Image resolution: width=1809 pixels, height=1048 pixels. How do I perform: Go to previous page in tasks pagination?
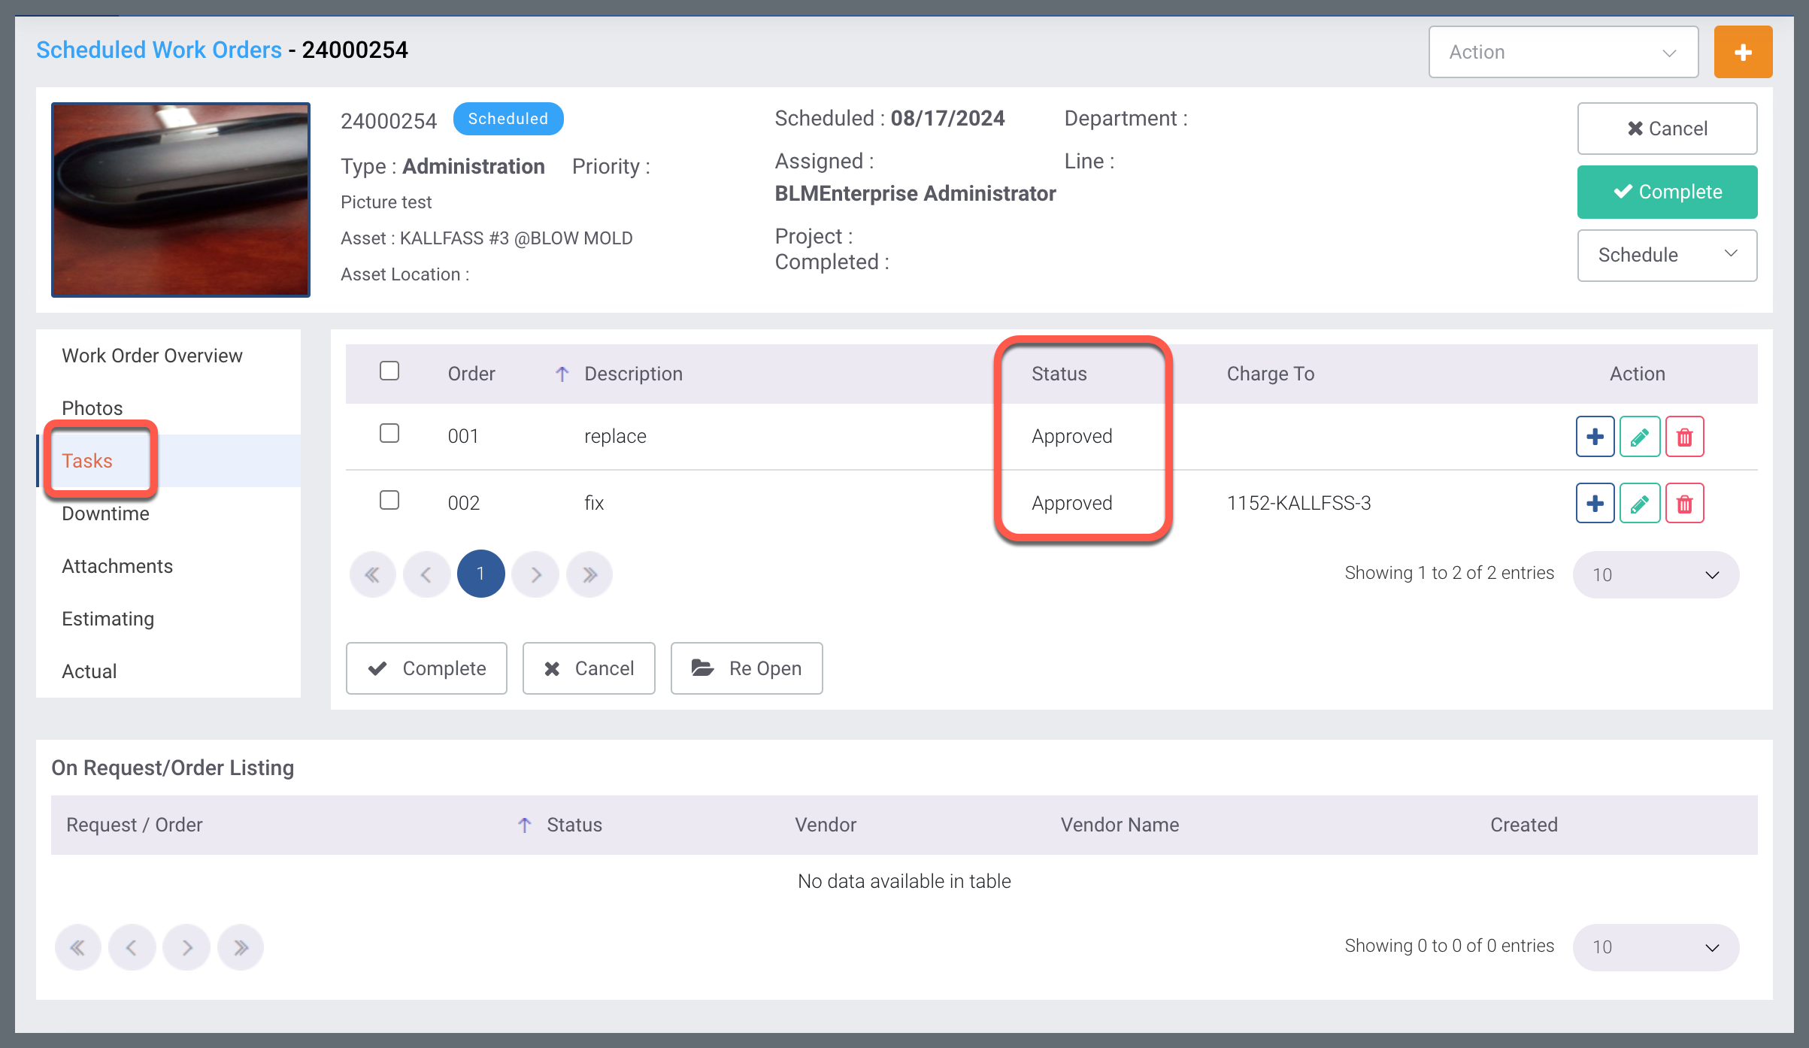point(426,574)
